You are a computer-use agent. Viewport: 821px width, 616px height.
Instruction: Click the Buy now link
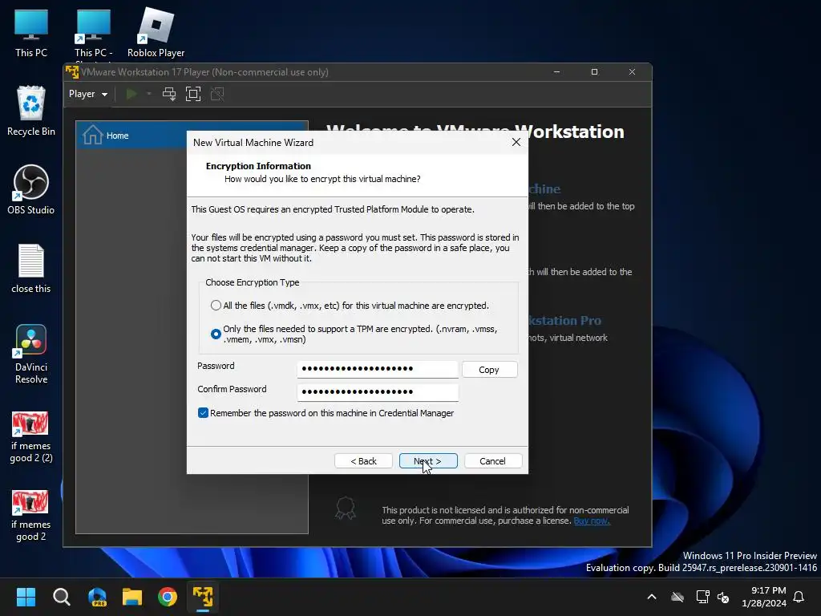[592, 521]
